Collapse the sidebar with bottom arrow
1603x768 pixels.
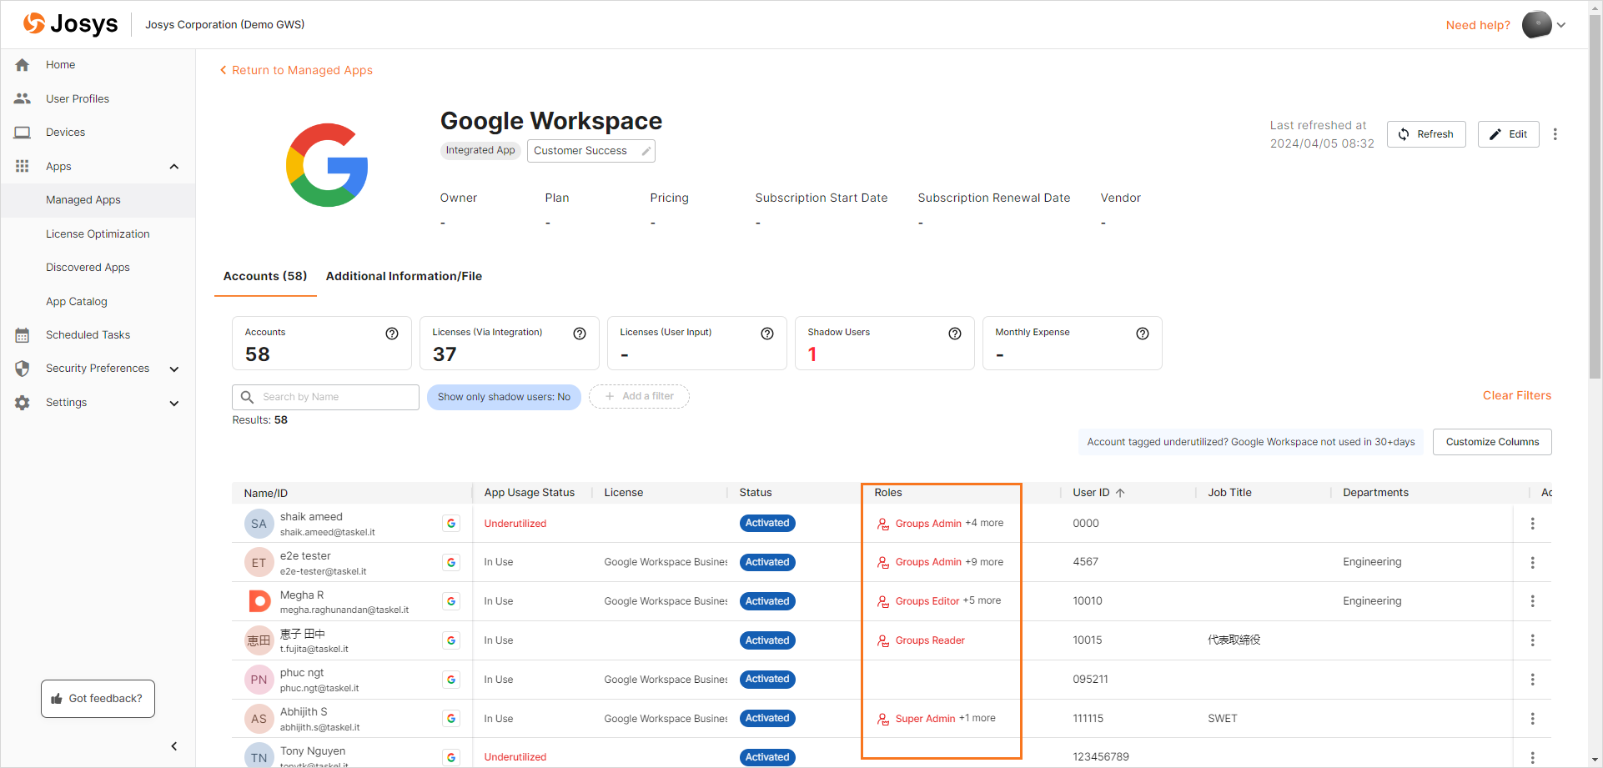click(173, 746)
